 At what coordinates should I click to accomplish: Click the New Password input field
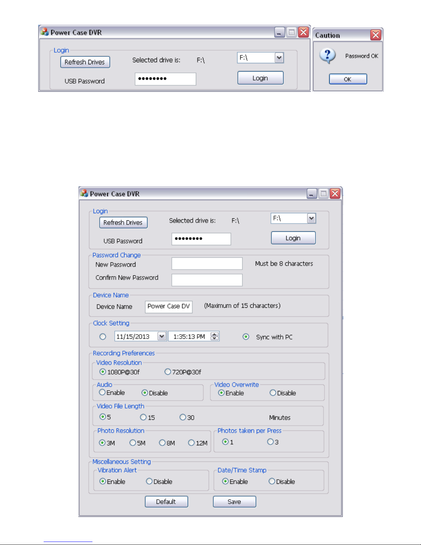click(x=207, y=264)
